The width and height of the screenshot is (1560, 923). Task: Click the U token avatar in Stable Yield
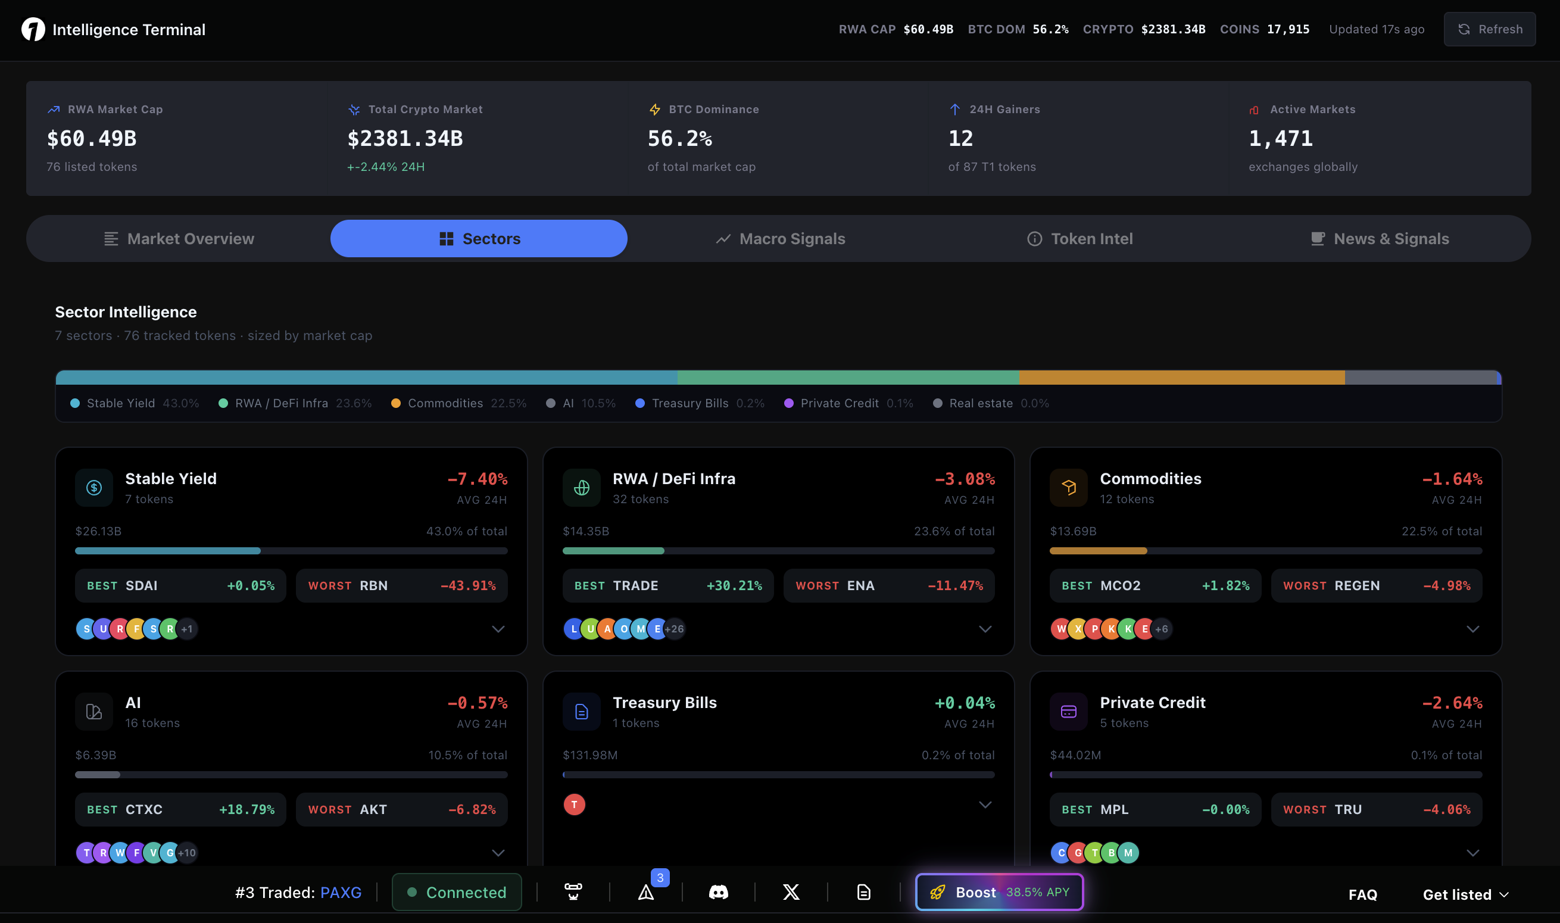click(103, 629)
